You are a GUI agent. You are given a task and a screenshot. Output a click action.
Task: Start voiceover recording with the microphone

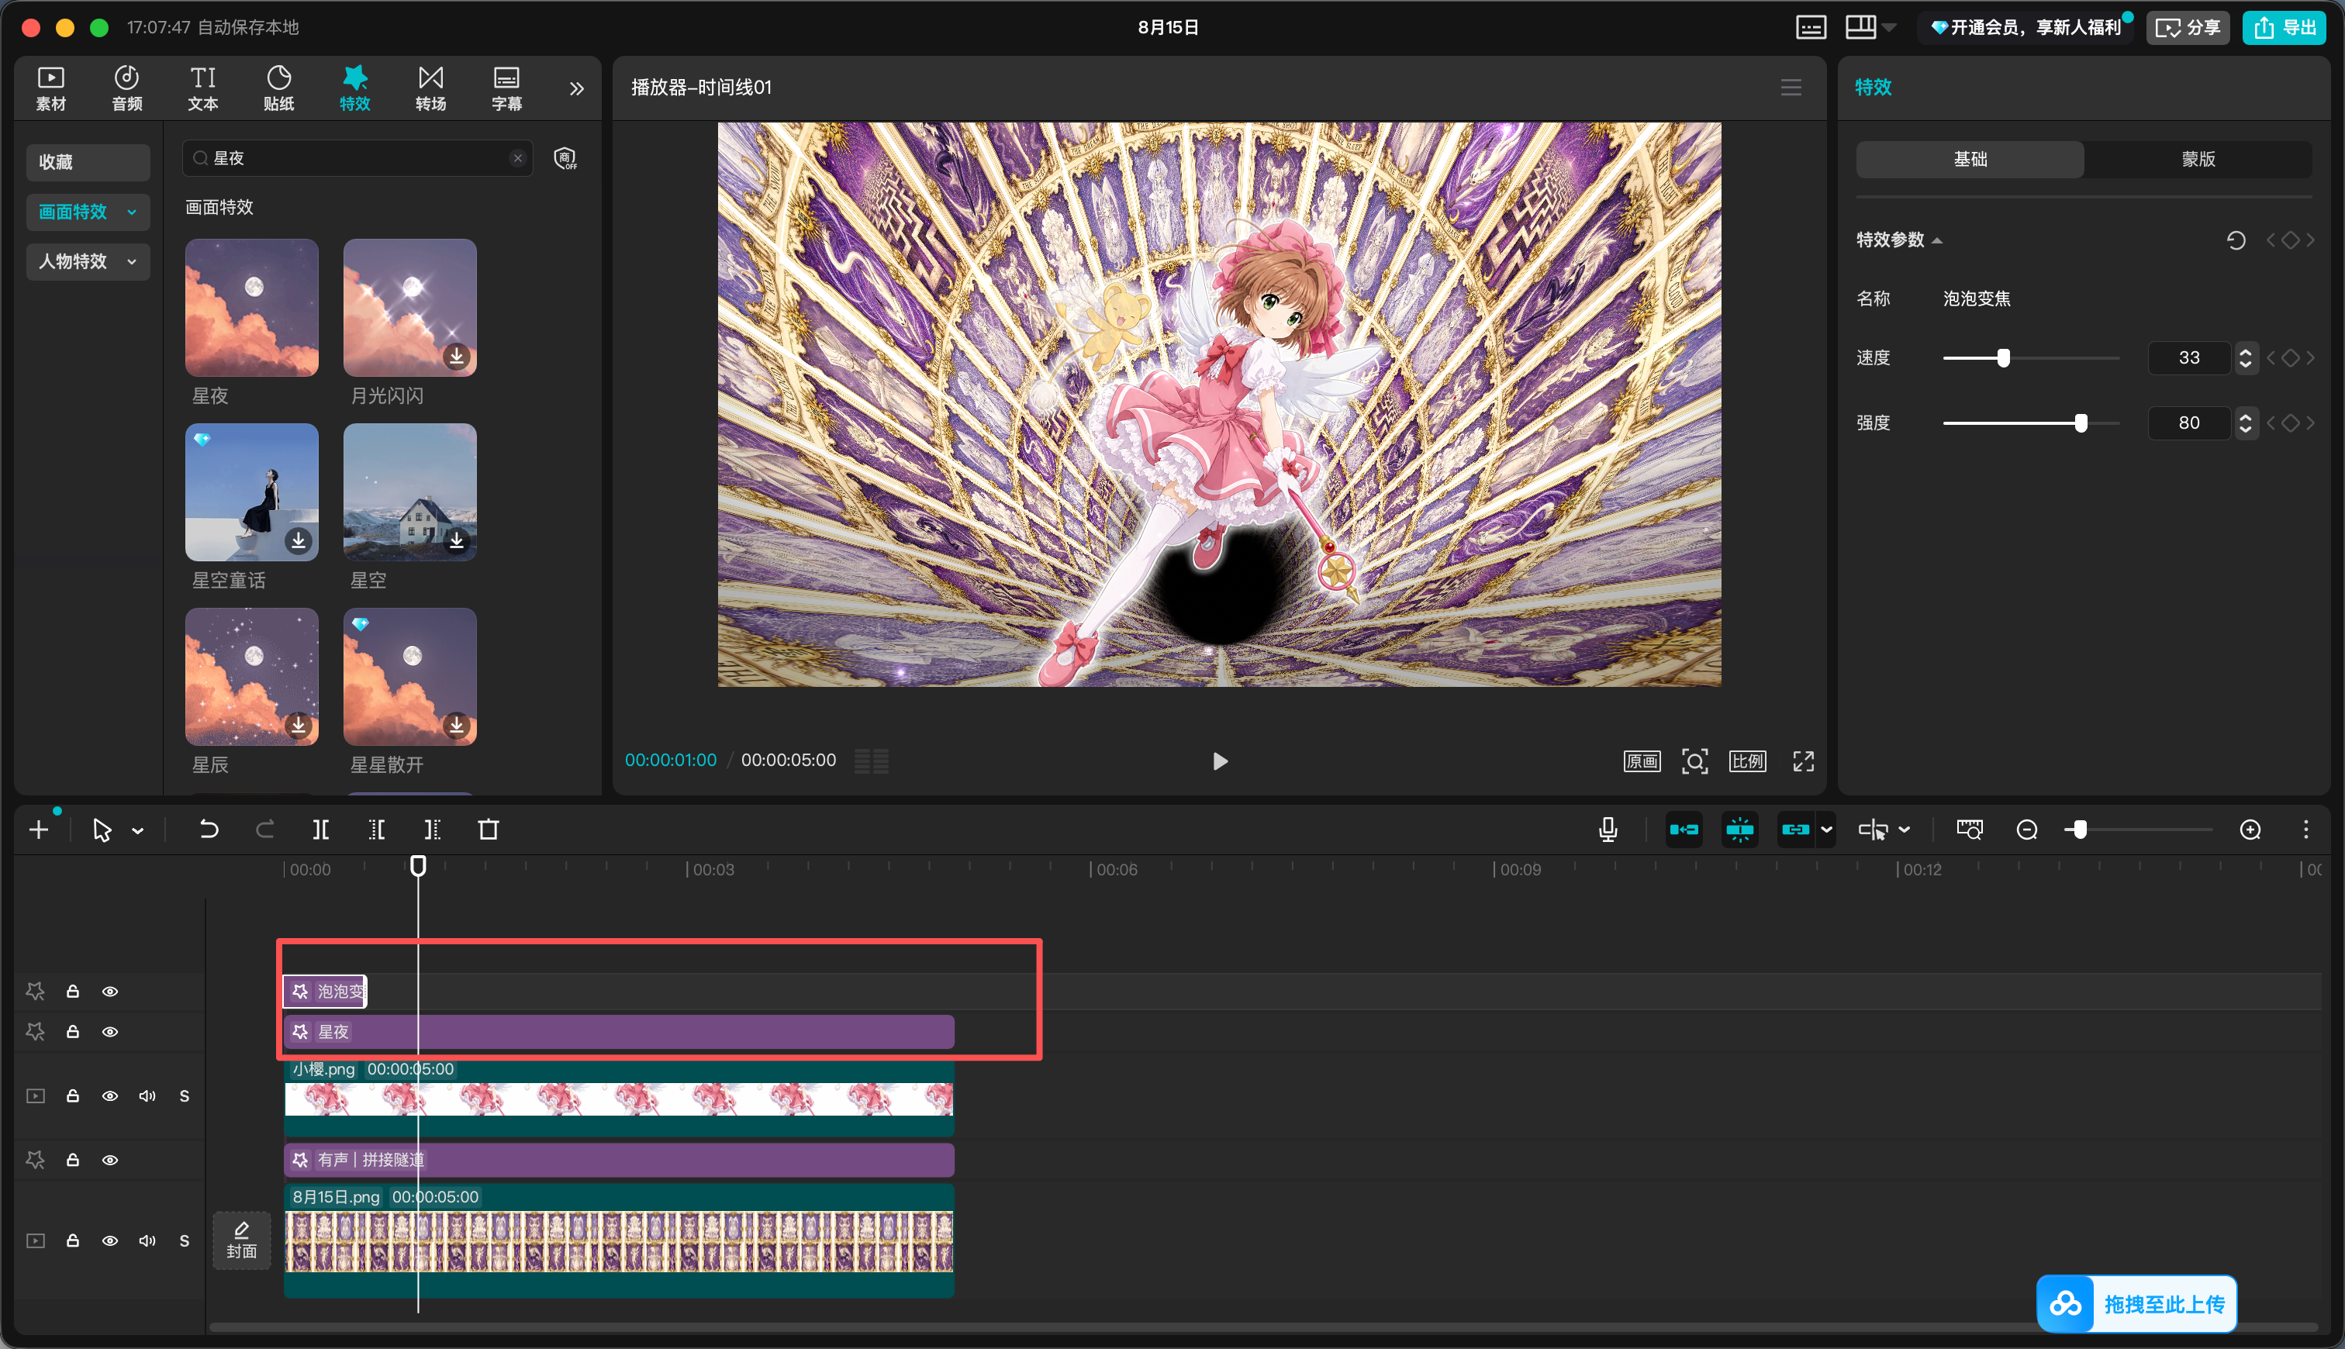[1608, 830]
